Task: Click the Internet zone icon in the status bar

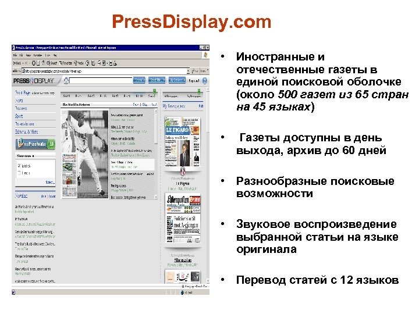Action: [183, 292]
